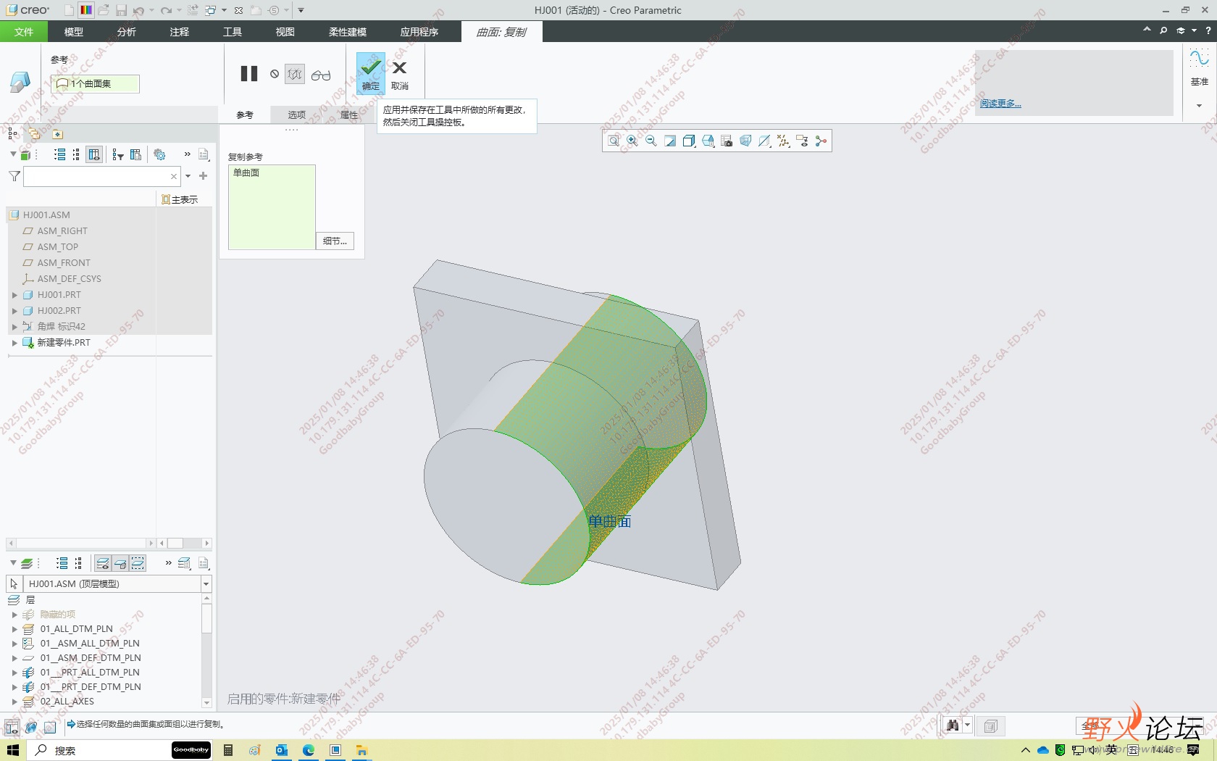Screen dimensions: 1217x761
Task: Open the HJ001.ASM top-level model dropdown
Action: [x=206, y=584]
